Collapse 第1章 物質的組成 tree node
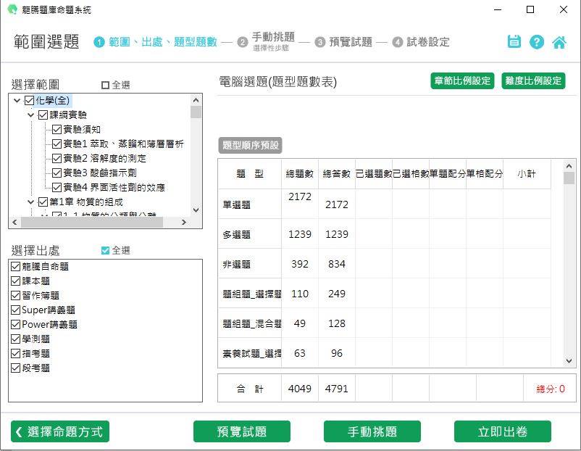The height and width of the screenshot is (451, 581). click(x=30, y=202)
